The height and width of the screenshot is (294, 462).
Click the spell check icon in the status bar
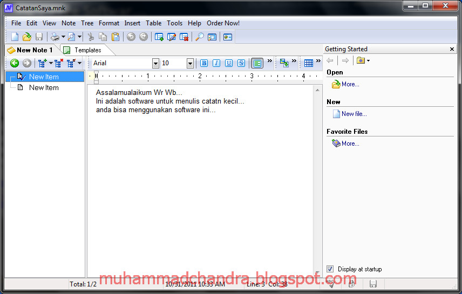pyautogui.click(x=331, y=283)
